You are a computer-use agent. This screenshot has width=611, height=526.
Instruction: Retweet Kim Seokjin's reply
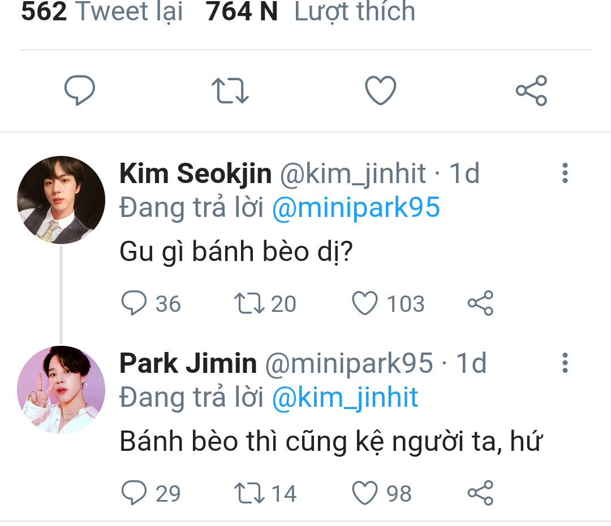[249, 303]
